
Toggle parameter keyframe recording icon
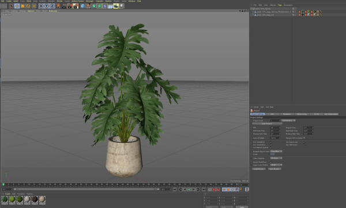(x=237, y=190)
